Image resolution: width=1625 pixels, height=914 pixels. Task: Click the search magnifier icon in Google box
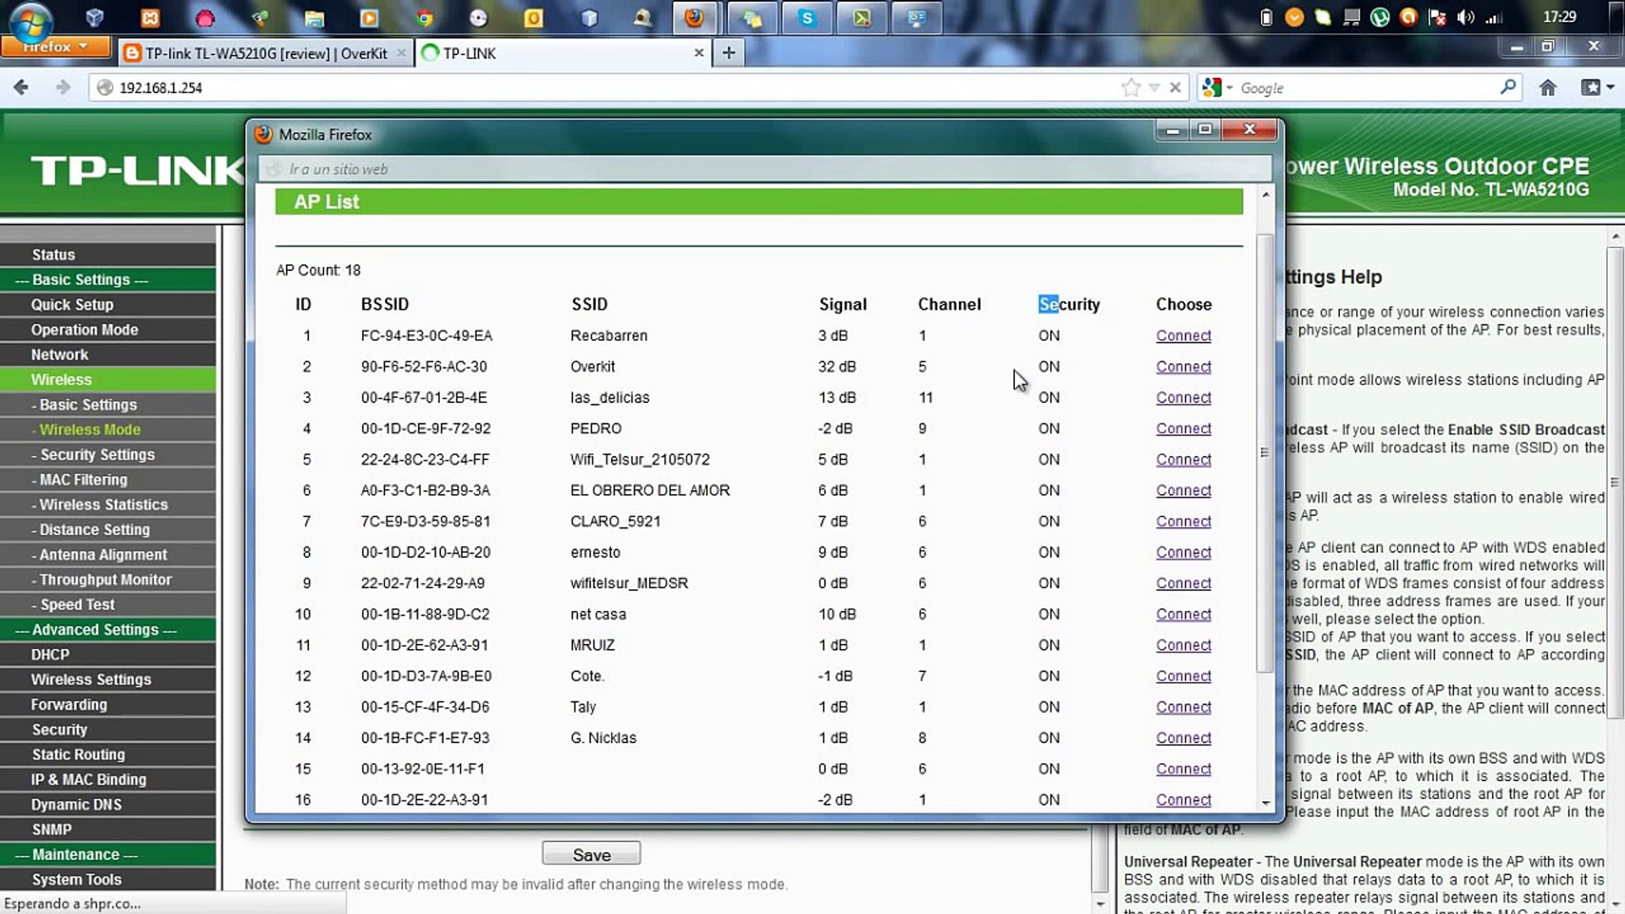[1507, 87]
